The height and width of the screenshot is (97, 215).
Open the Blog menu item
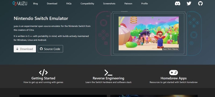(35, 4)
